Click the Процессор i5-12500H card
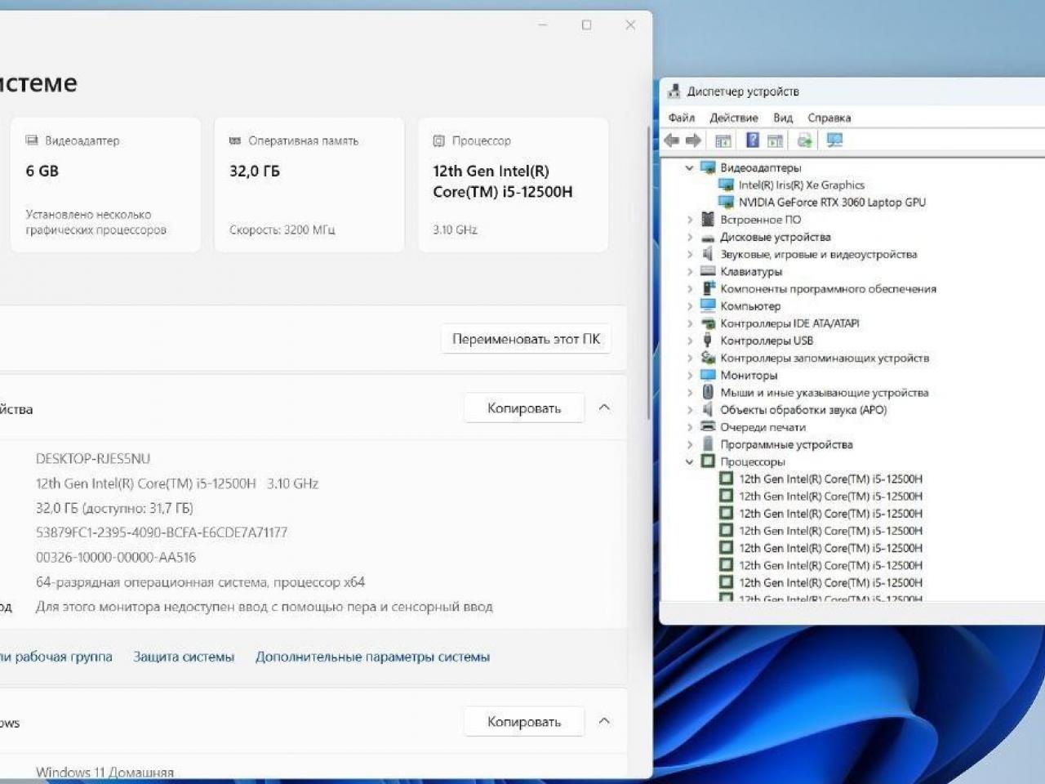 [513, 185]
